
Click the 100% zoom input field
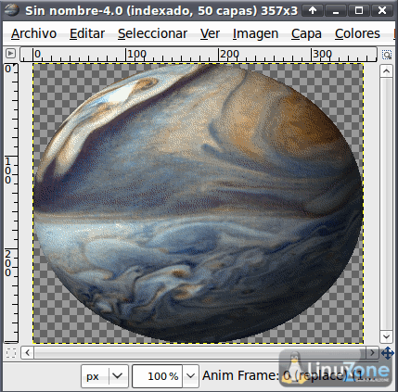click(157, 376)
